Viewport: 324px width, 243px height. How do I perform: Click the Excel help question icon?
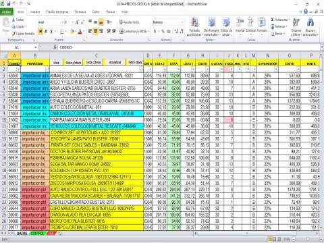(x=306, y=11)
